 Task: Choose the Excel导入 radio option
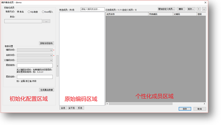43,12
